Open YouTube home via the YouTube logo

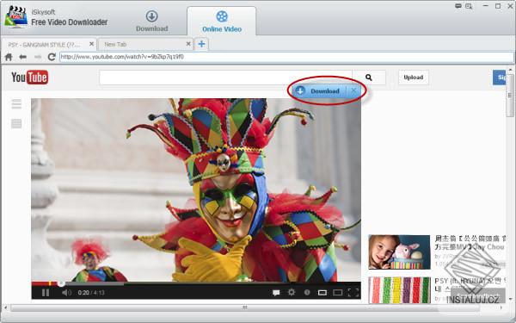(29, 78)
